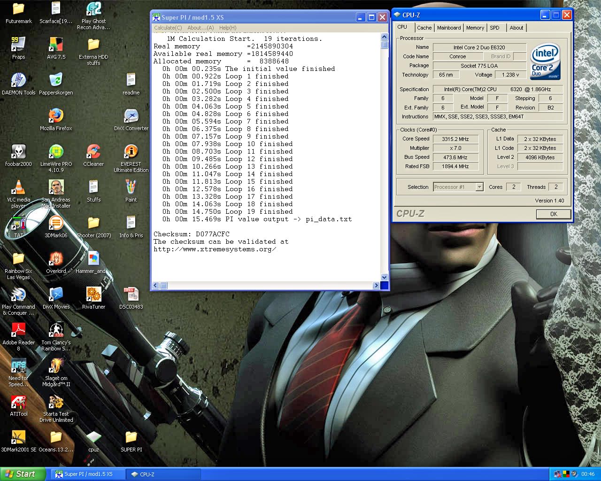
Task: Open foobar2000 music player icon
Action: click(x=18, y=152)
